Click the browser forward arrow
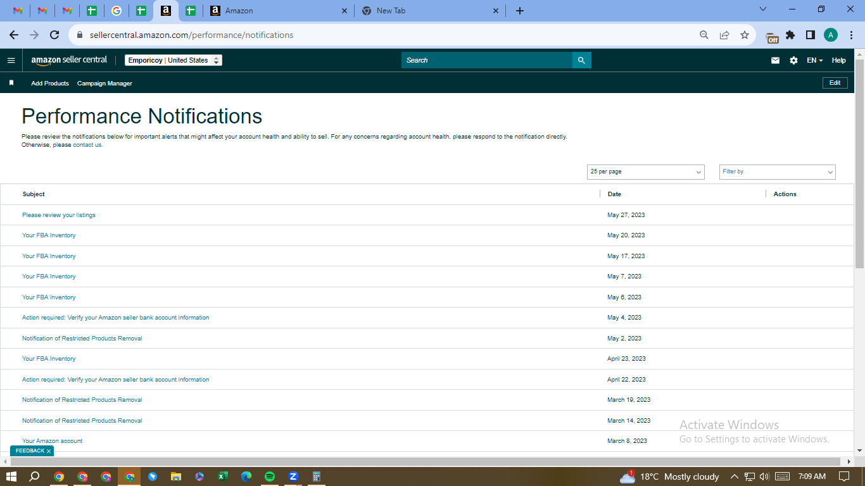The height and width of the screenshot is (486, 865). point(34,35)
